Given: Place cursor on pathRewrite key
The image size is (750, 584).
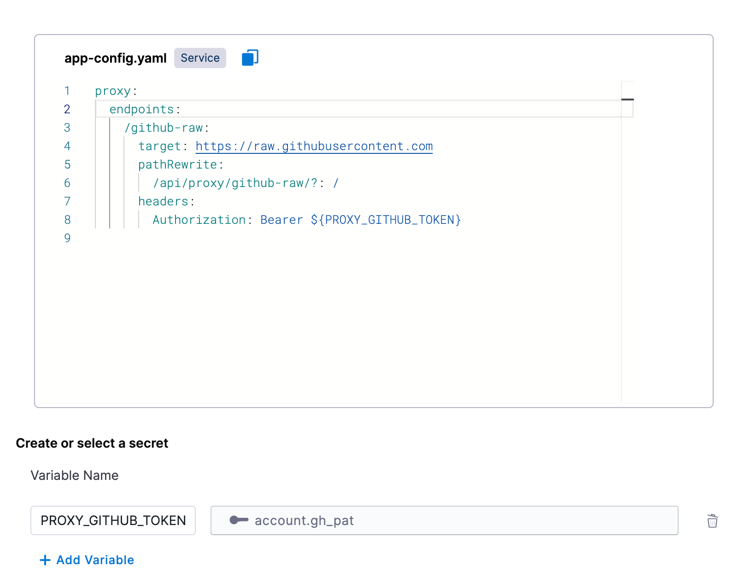Looking at the screenshot, I should 177,165.
